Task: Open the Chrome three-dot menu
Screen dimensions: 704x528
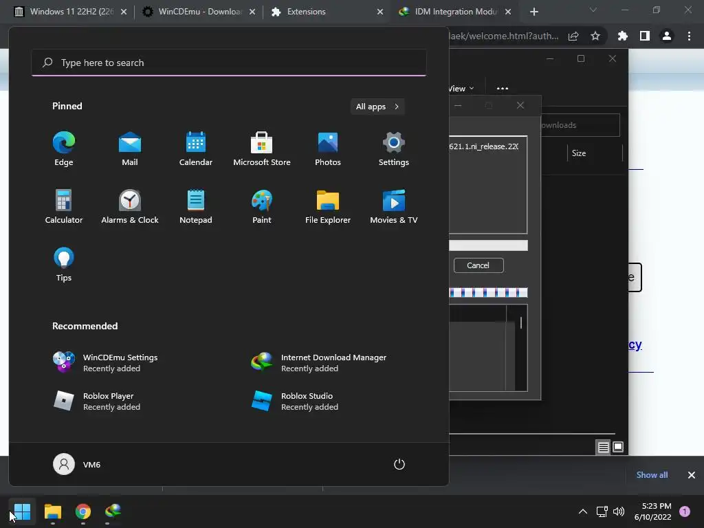Action: 689,36
